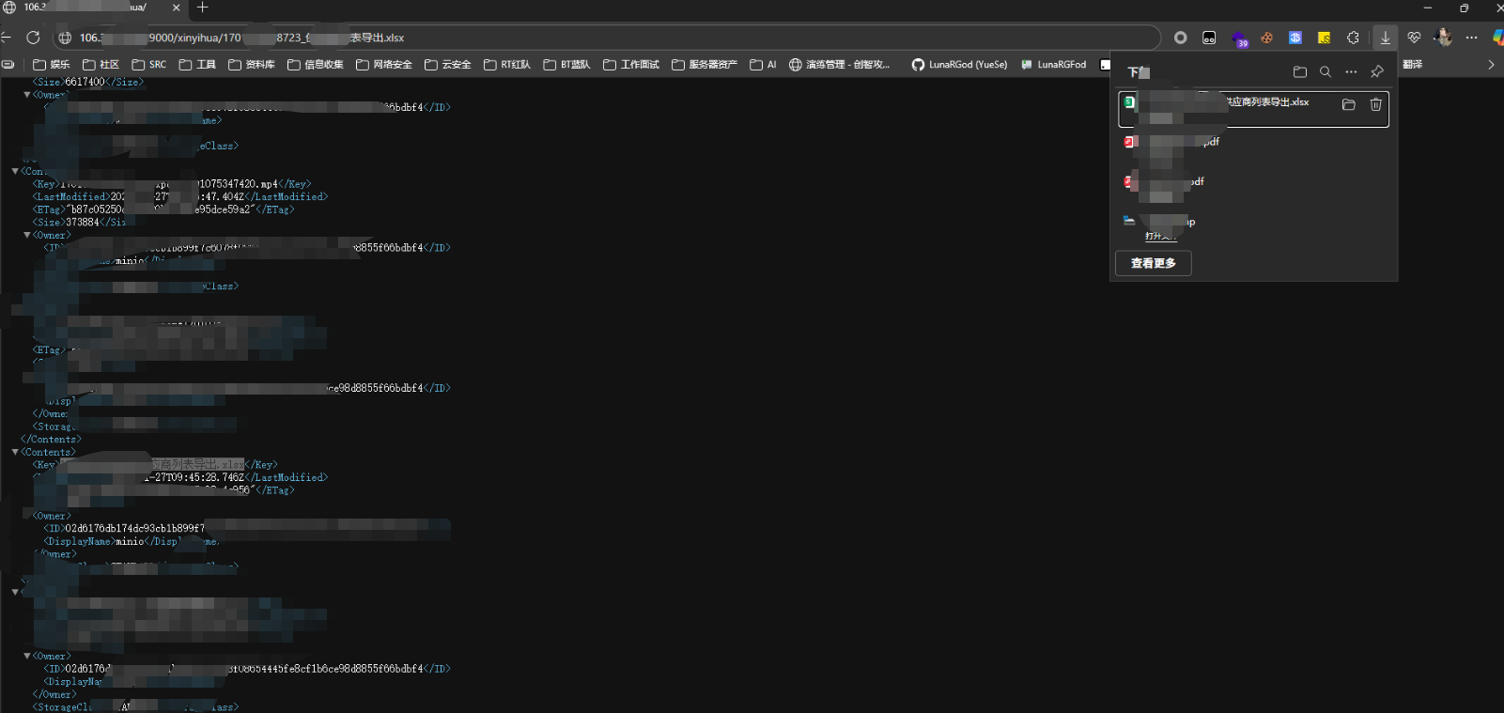Open the BT蓝队 bookmark folder
This screenshot has height=713, width=1504.
(567, 65)
